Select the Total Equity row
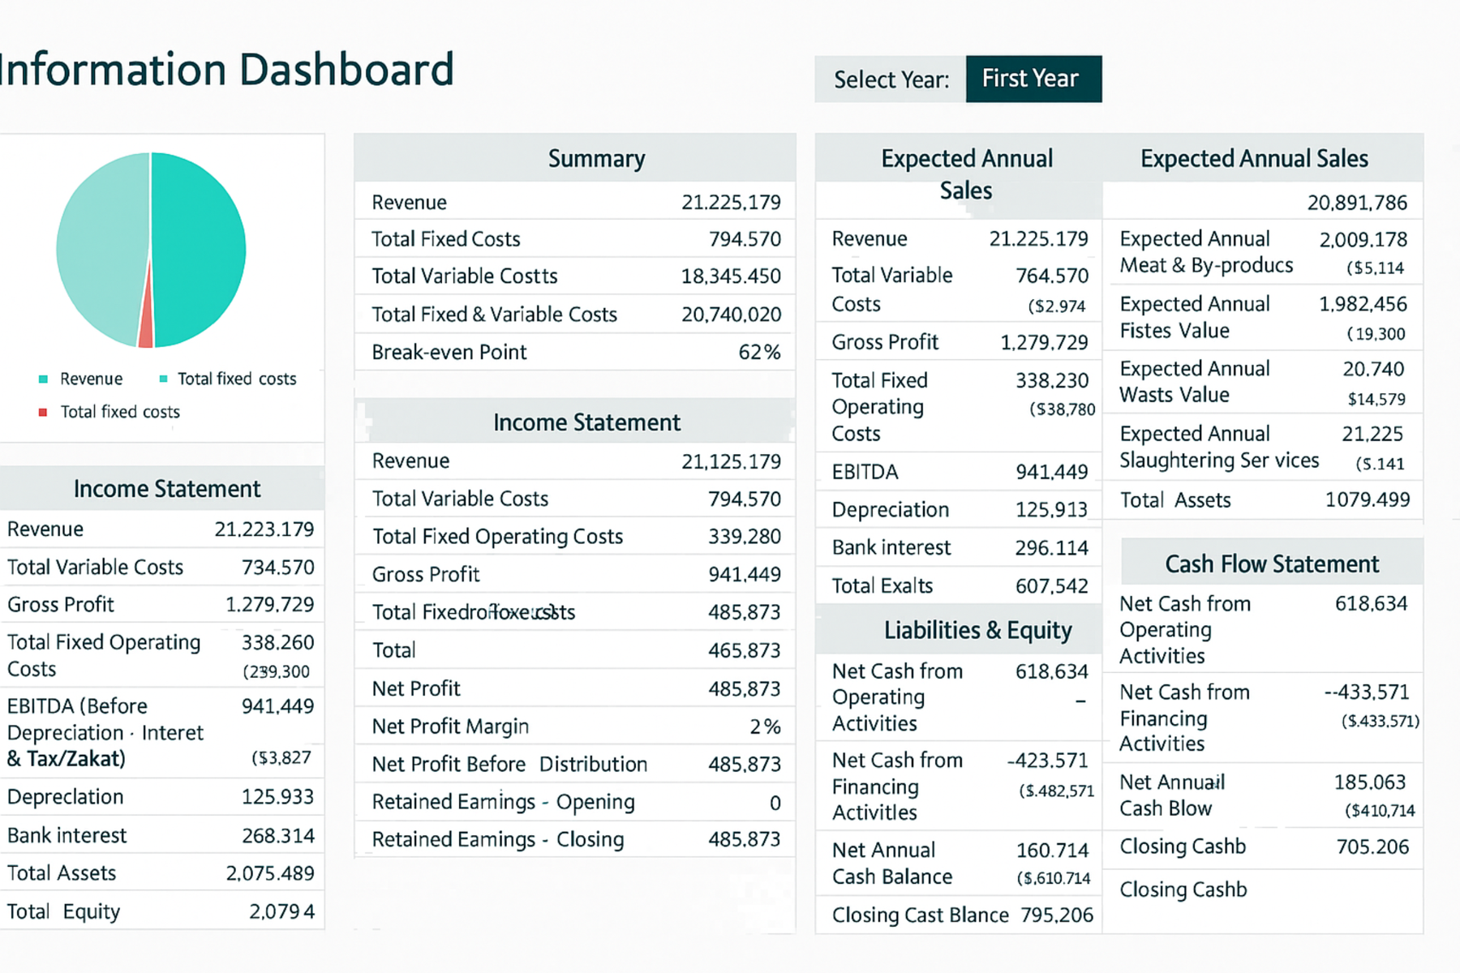 161,911
